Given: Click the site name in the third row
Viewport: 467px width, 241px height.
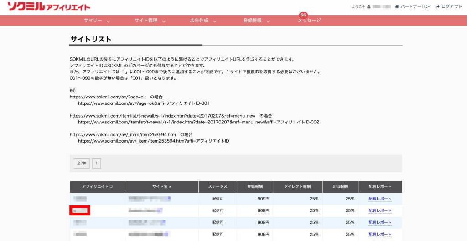Looking at the screenshot, I should (147, 222).
